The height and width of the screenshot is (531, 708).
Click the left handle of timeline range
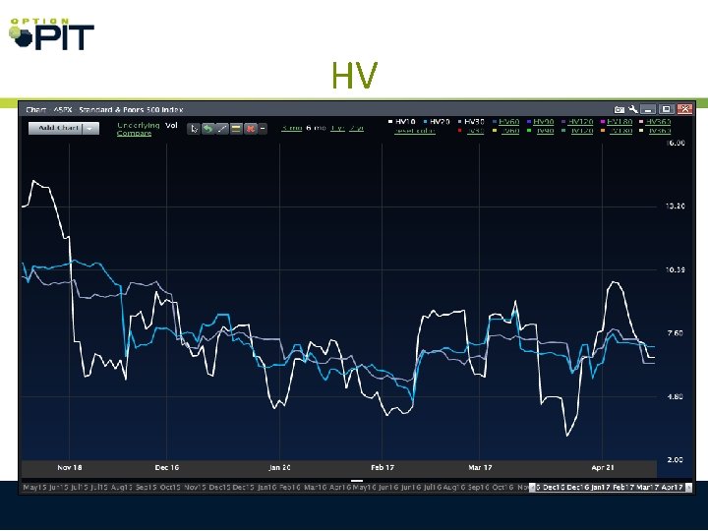(x=532, y=487)
